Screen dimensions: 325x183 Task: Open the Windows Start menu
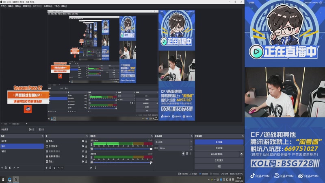pyautogui.click(x=3, y=179)
